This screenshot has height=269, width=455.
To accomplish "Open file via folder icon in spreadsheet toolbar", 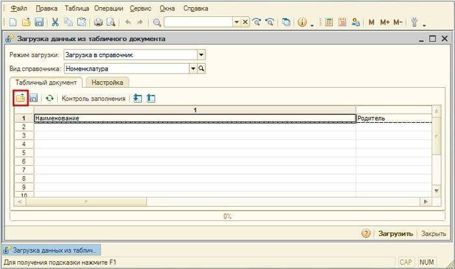I will pyautogui.click(x=21, y=98).
